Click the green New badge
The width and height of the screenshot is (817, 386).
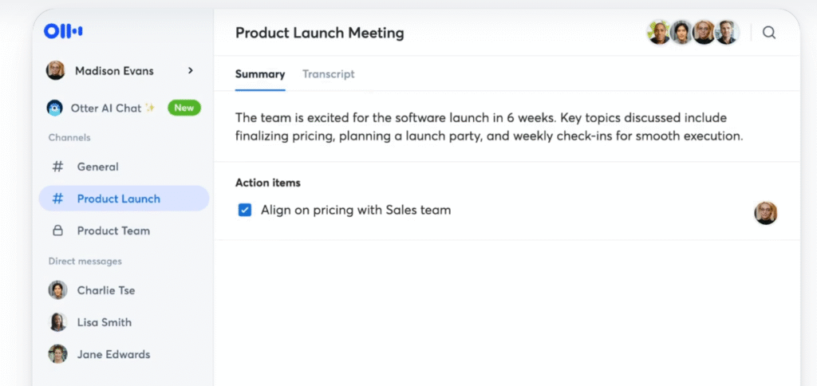tap(184, 108)
